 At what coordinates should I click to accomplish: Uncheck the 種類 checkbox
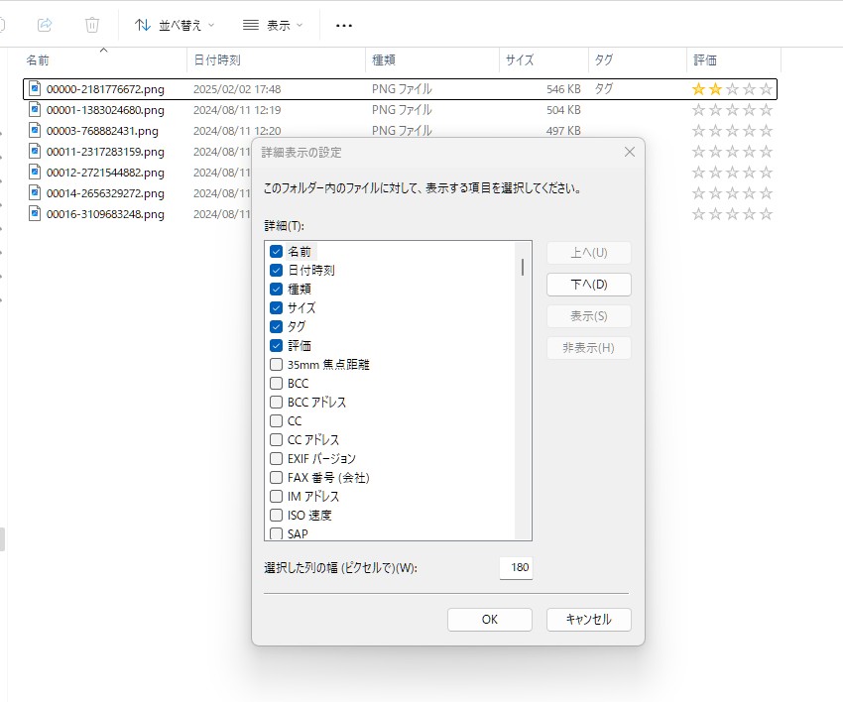[x=276, y=290]
